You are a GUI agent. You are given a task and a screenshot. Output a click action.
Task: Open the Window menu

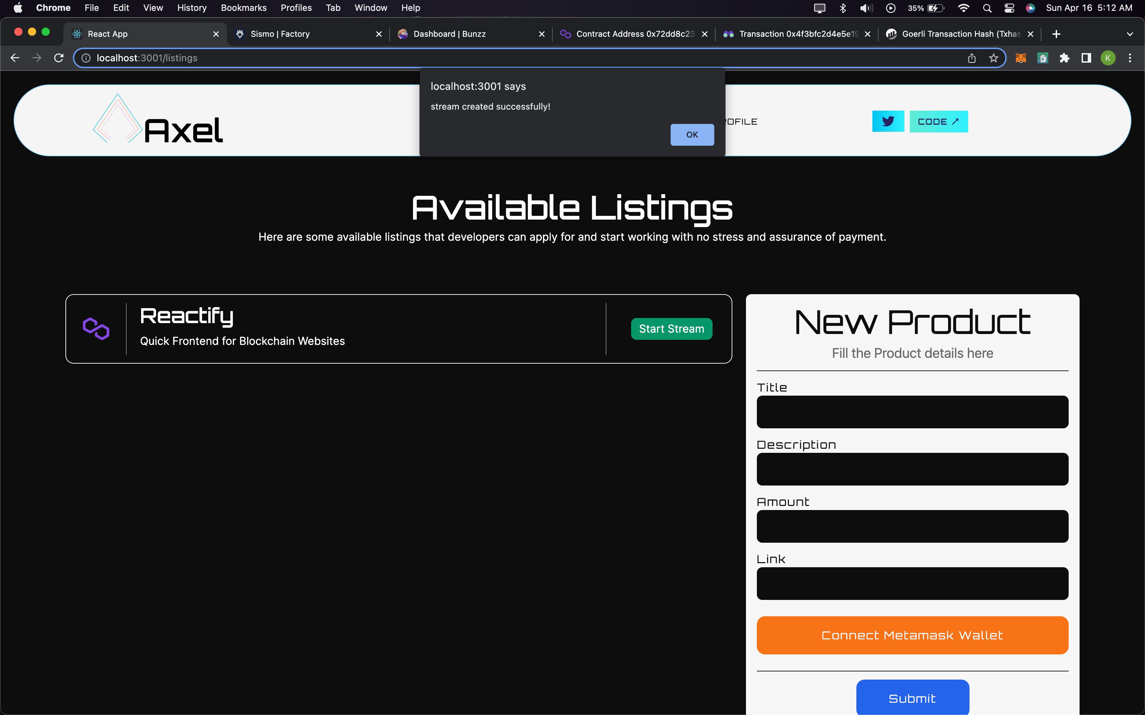pos(371,7)
